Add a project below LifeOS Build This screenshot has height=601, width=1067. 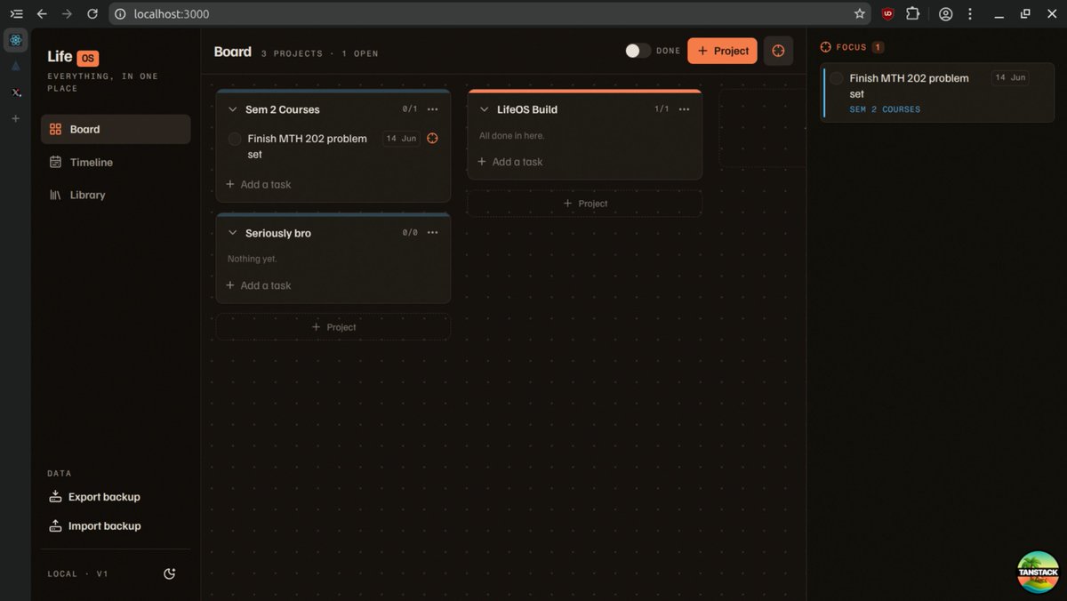pos(585,204)
